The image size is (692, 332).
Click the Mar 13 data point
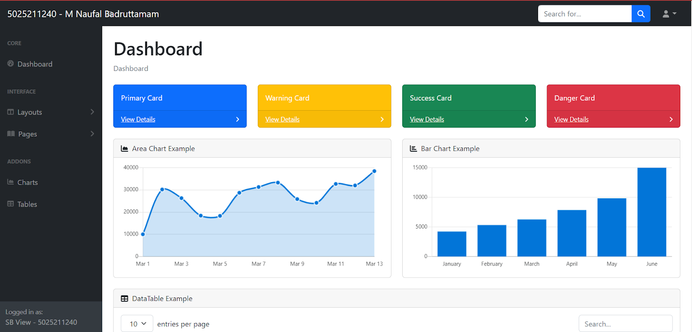click(374, 171)
